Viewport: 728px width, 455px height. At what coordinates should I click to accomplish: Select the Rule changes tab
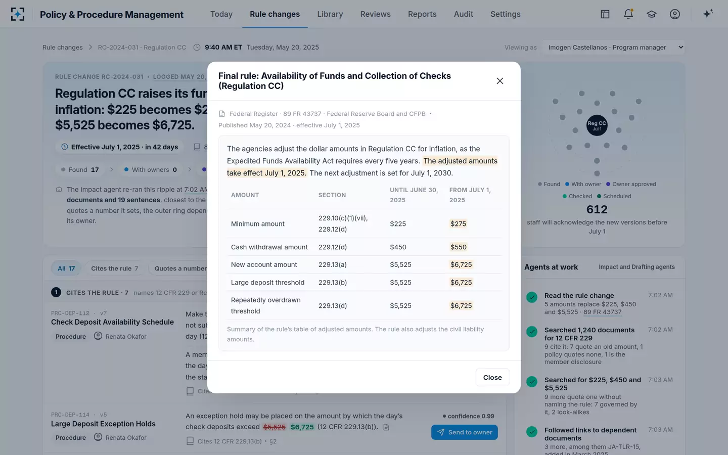click(275, 14)
